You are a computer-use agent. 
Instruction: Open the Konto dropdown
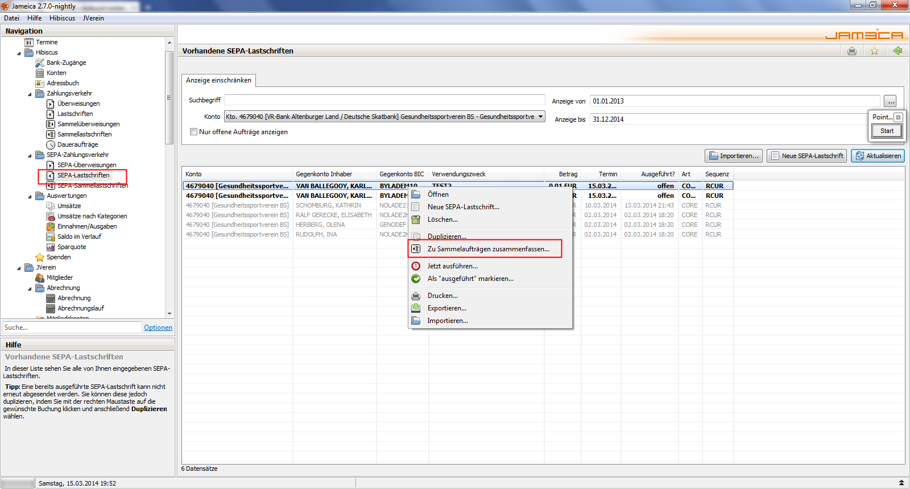384,117
